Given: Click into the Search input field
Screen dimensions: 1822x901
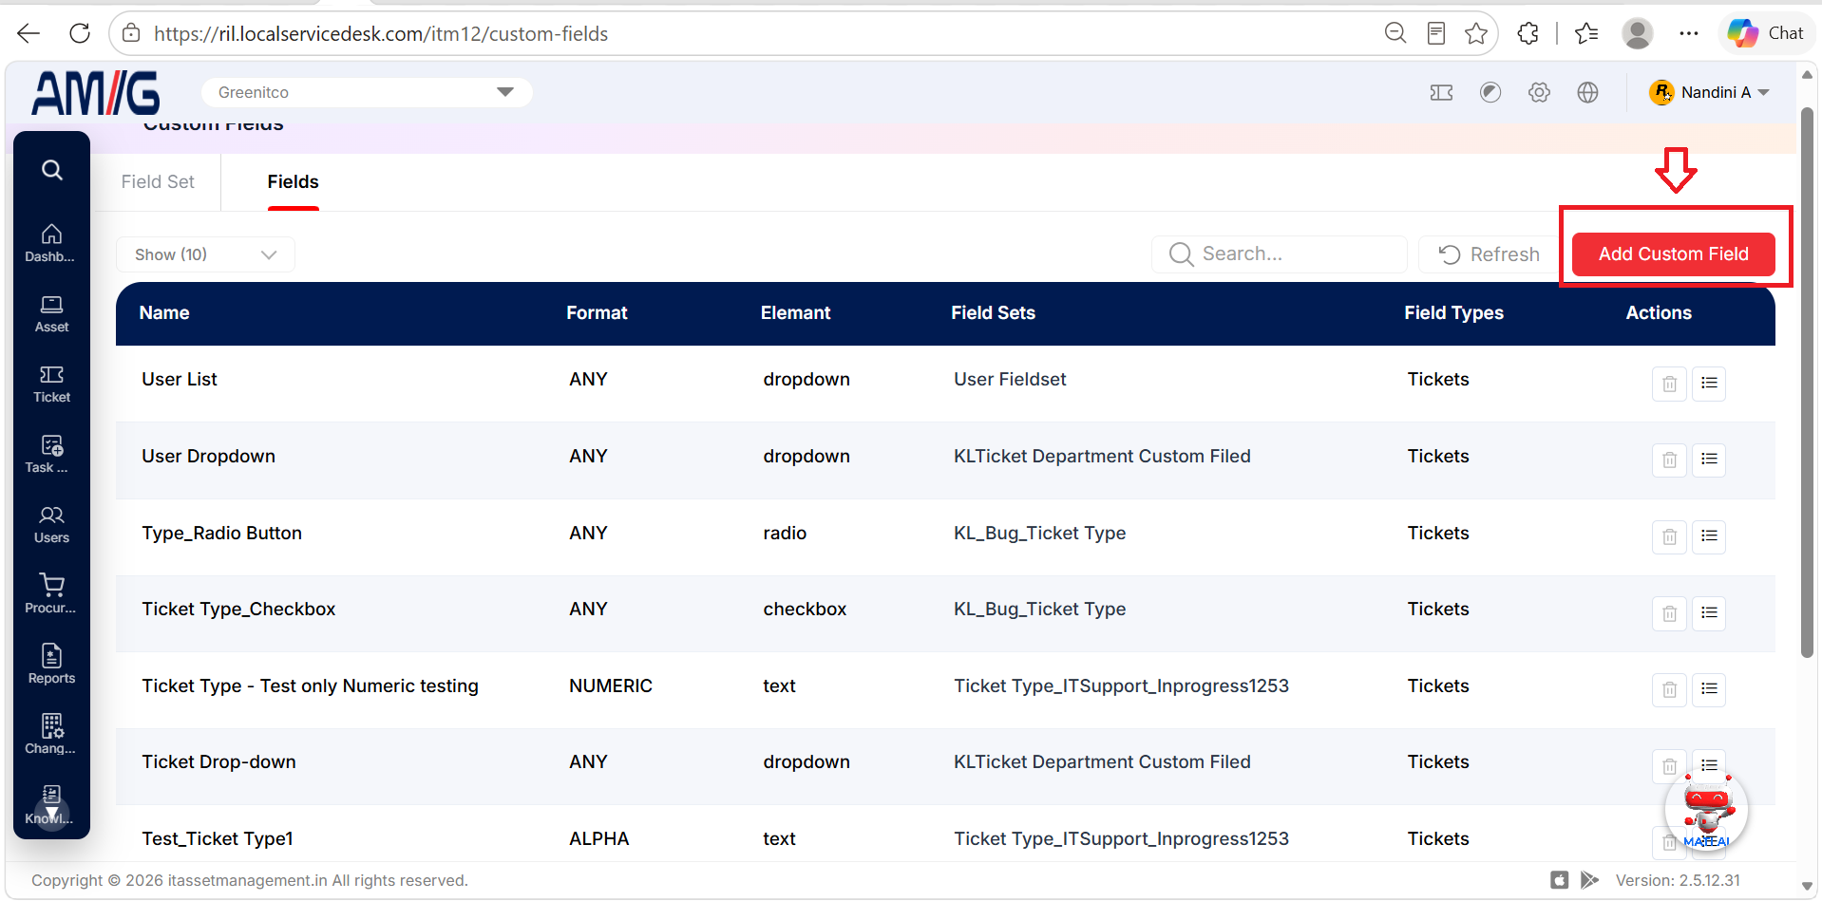Looking at the screenshot, I should pyautogui.click(x=1280, y=254).
